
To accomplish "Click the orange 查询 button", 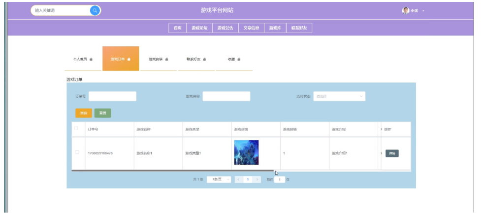I will (84, 113).
